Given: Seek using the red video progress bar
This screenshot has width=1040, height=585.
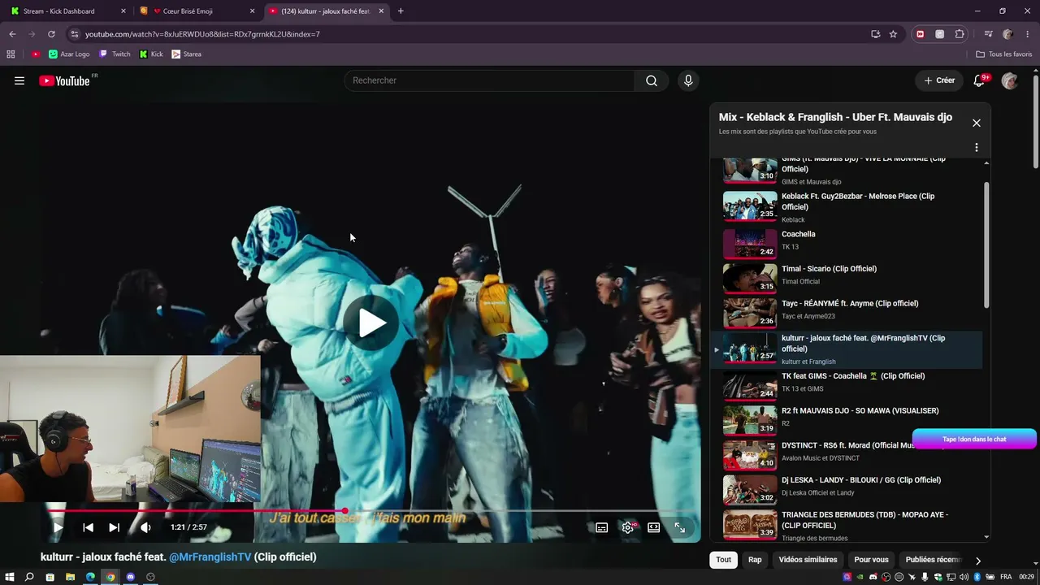Looking at the screenshot, I should pyautogui.click(x=370, y=511).
